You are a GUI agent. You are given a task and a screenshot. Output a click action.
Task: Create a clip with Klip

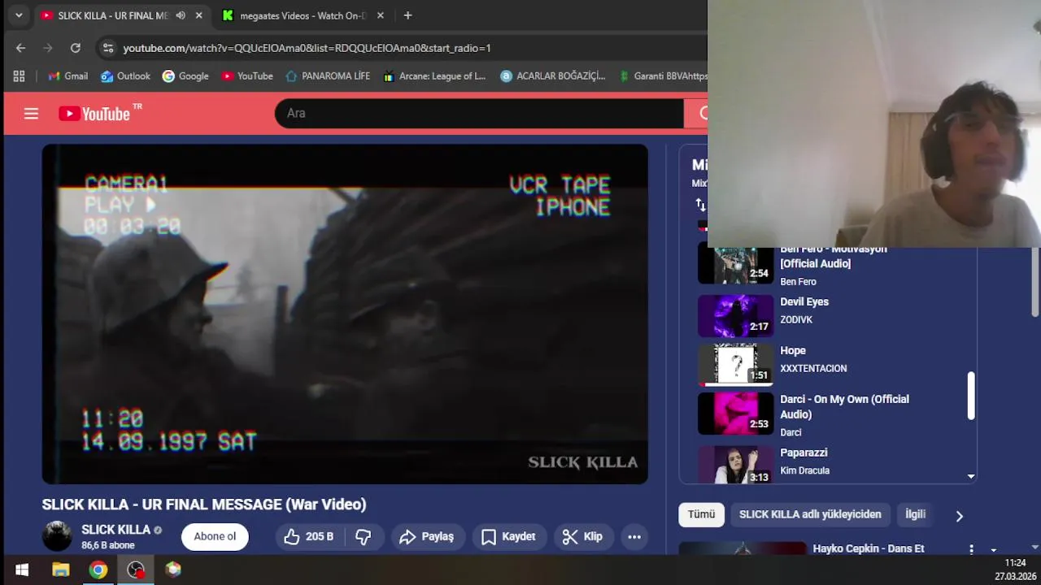(582, 536)
